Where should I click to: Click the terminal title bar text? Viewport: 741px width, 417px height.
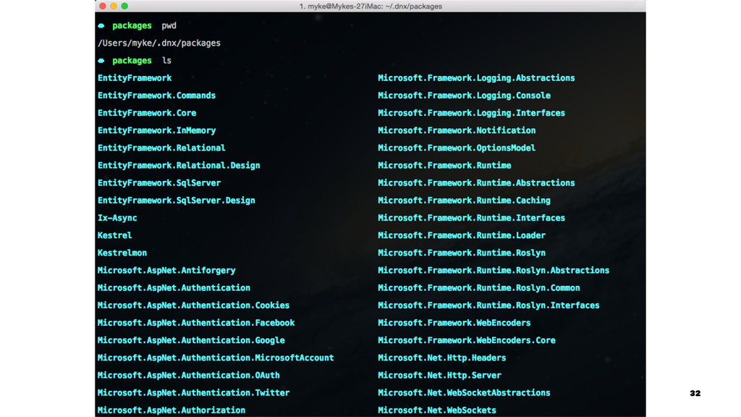[370, 6]
